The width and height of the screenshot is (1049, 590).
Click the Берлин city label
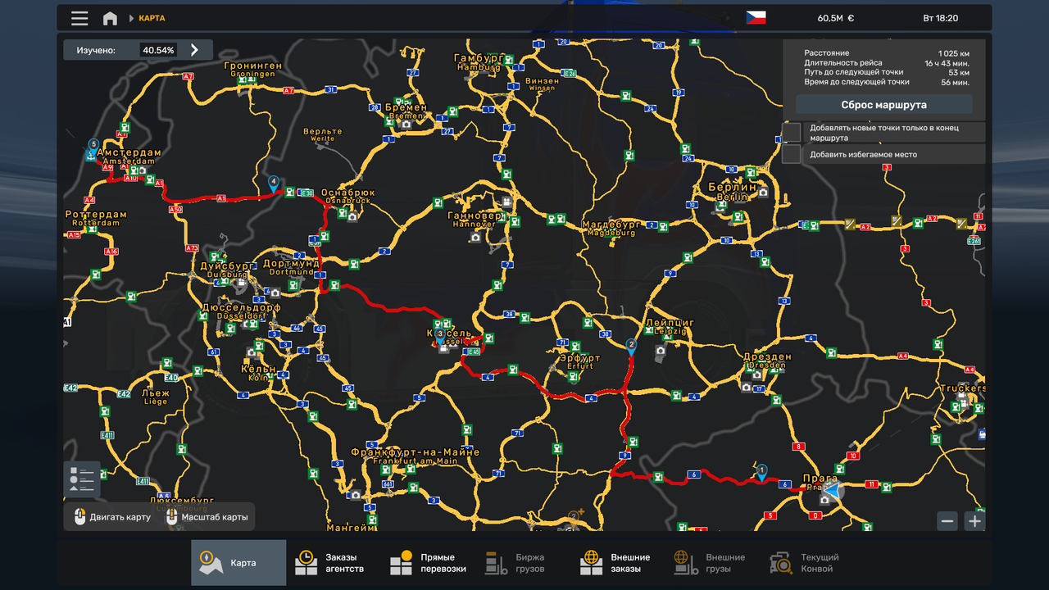point(732,188)
